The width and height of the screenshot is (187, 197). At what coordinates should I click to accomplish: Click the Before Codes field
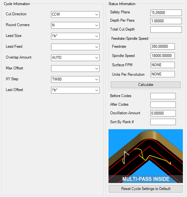(163, 96)
